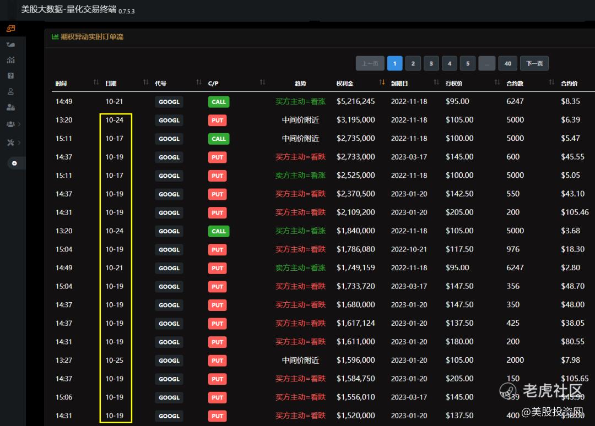Jump to page 3 in pagination

click(431, 63)
